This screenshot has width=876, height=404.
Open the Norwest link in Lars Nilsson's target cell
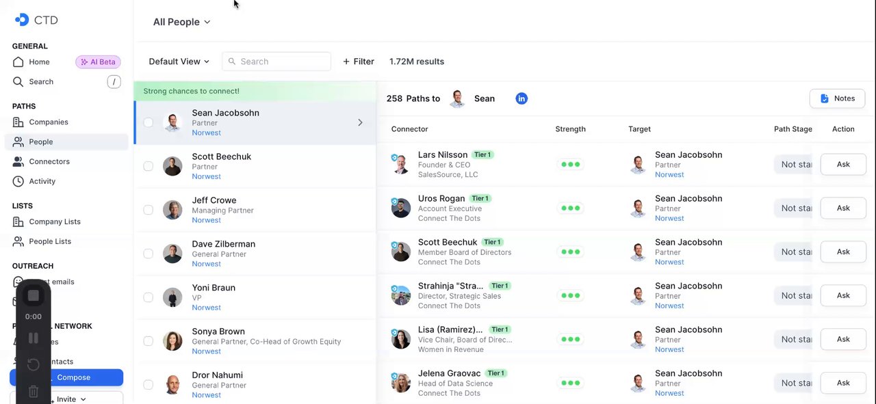click(x=669, y=174)
